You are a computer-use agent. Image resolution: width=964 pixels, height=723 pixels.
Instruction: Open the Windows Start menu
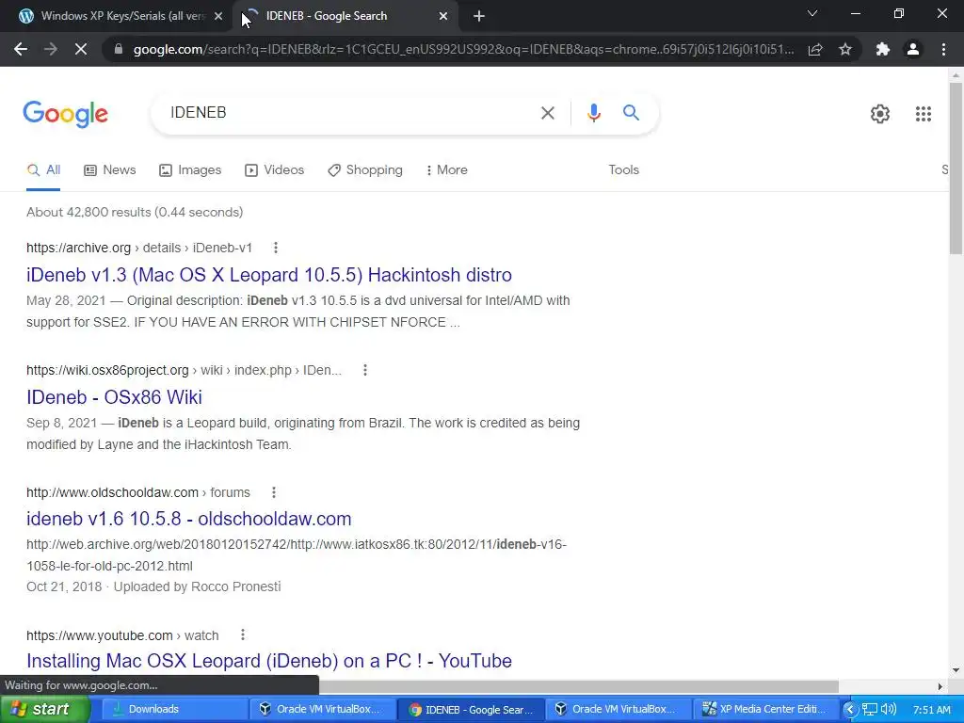pos(43,710)
